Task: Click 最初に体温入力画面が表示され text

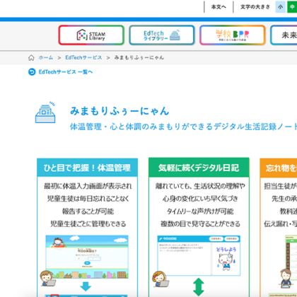Action: 88,186
